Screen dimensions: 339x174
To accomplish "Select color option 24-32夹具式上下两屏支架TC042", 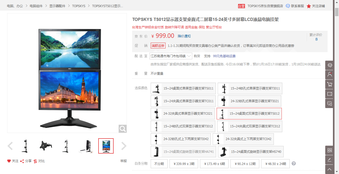I will pyautogui.click(x=243, y=139).
